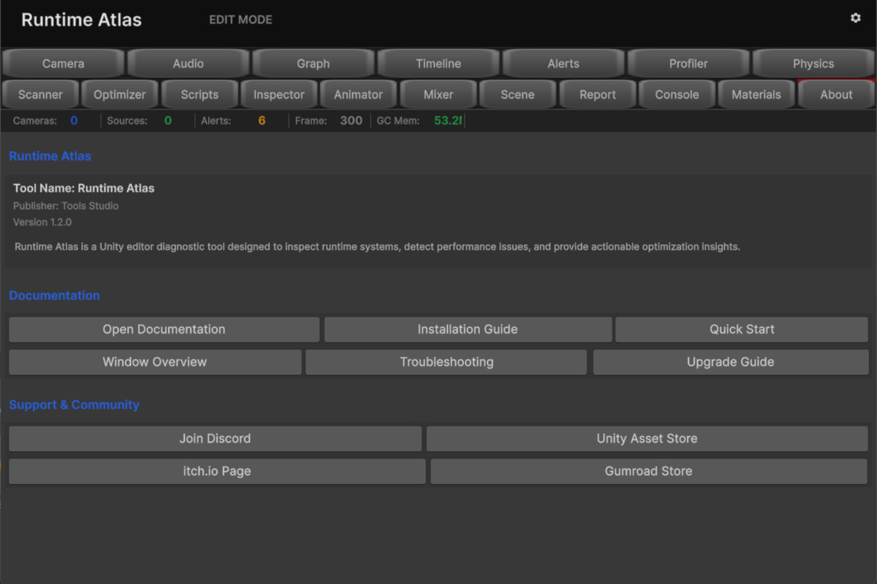
Task: Click the Runtime Atlas description paragraph
Action: (377, 247)
